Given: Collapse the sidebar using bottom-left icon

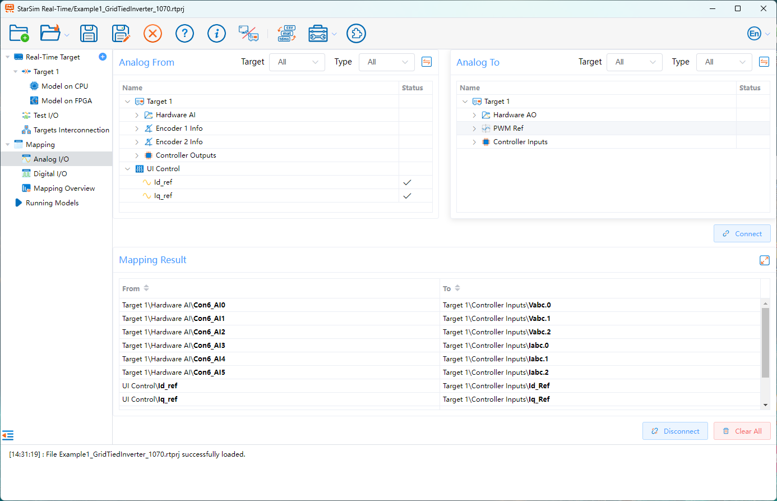Looking at the screenshot, I should click(x=8, y=435).
